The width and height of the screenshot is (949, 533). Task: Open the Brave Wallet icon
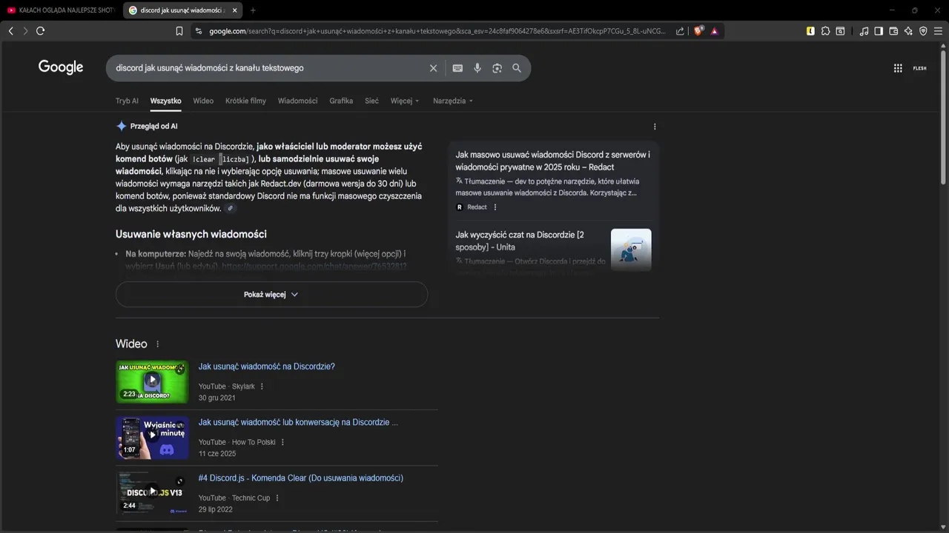(x=893, y=31)
